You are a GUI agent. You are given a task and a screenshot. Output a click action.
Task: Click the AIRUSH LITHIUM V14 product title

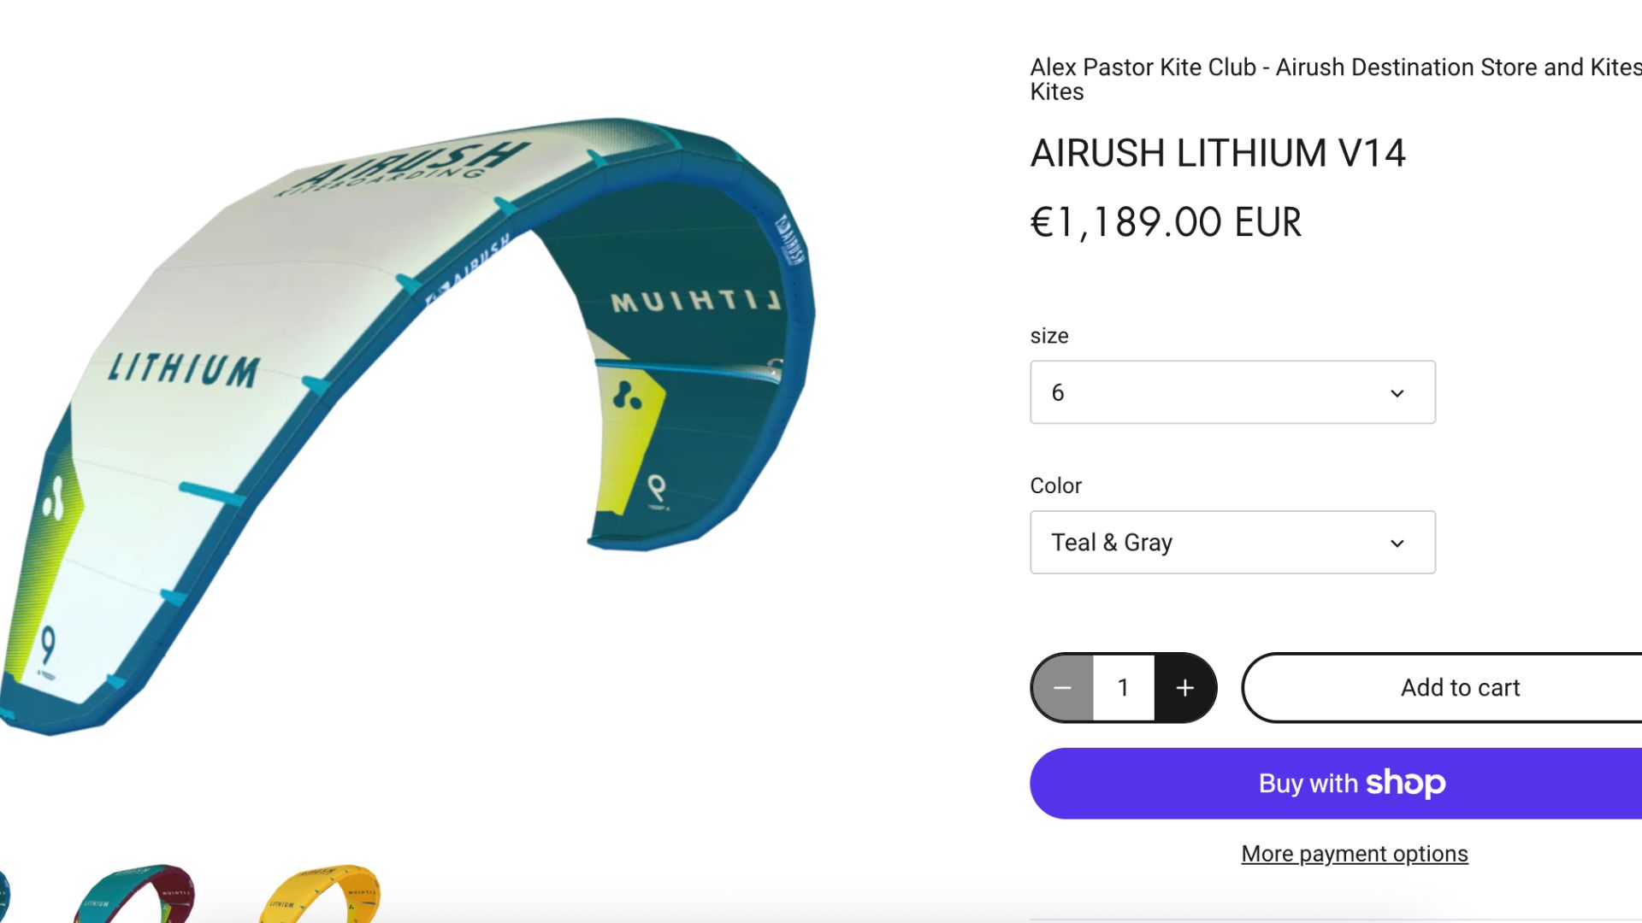(1218, 154)
